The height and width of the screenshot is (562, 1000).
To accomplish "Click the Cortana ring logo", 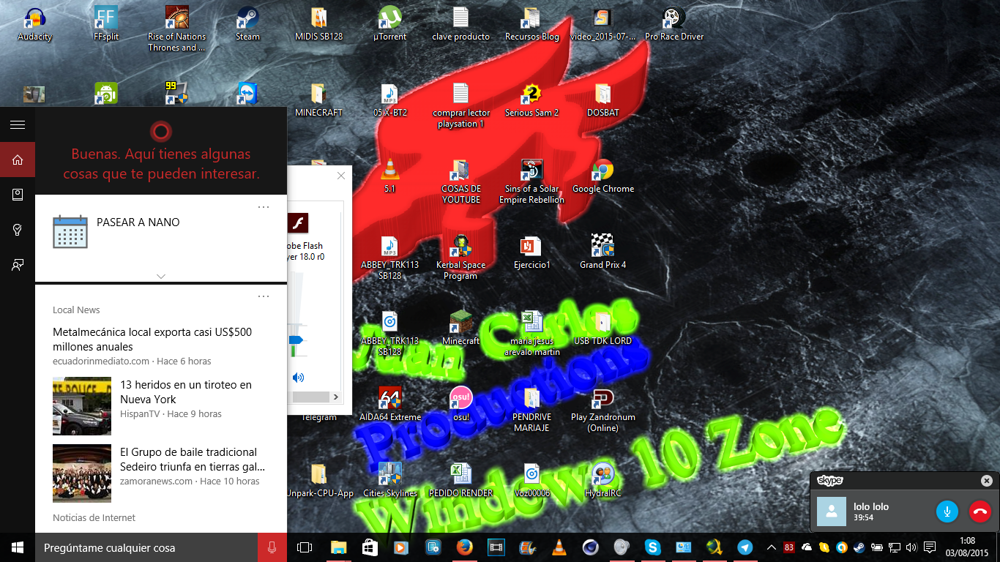I will (160, 132).
